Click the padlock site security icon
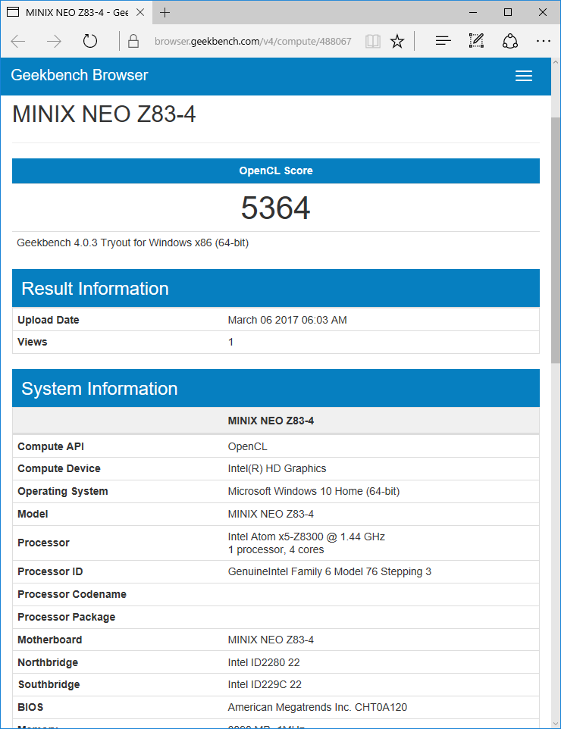Viewport: 561px width, 729px height. click(x=133, y=42)
